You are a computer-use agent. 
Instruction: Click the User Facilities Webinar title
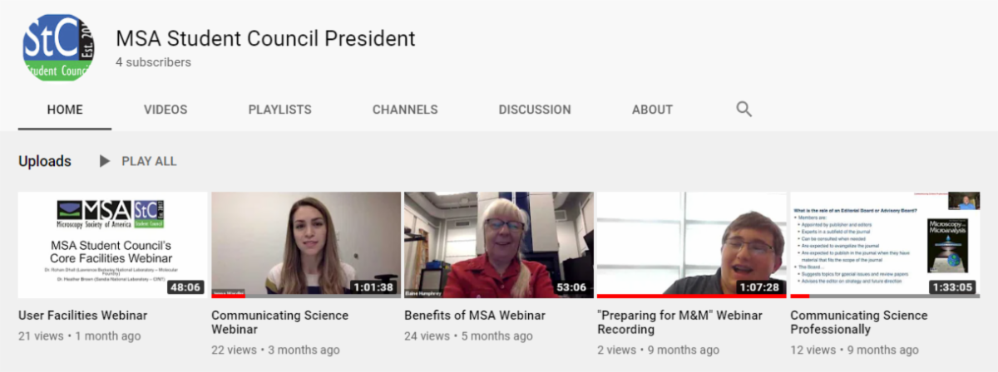point(82,316)
